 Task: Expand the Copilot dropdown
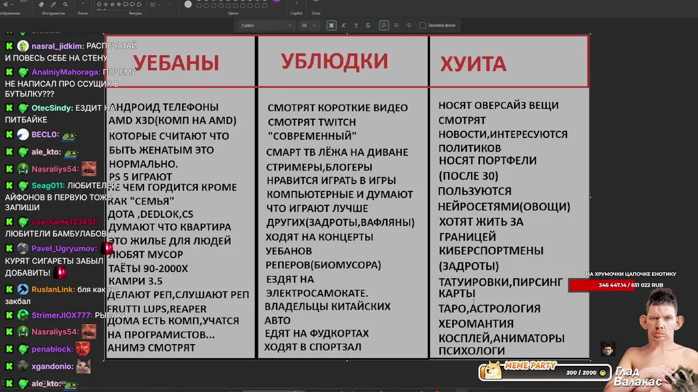[297, 3]
